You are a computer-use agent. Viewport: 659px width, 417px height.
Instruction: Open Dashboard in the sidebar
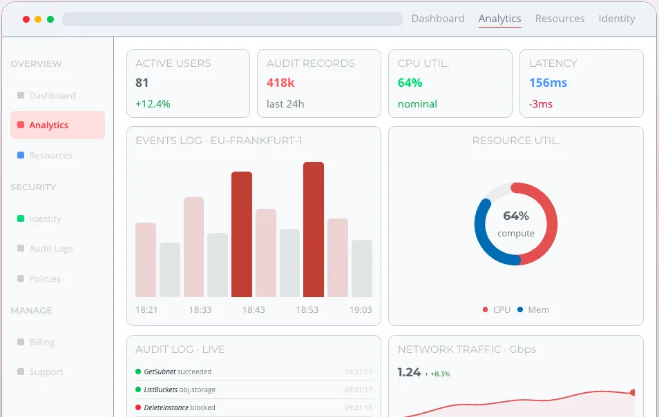[x=57, y=96]
